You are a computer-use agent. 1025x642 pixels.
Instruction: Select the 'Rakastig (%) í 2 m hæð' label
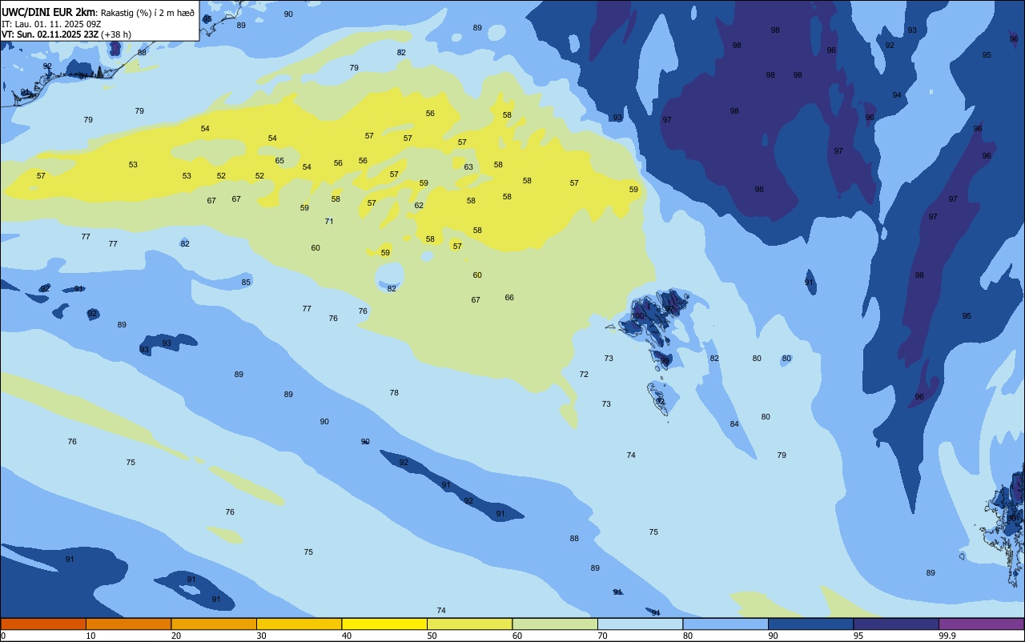(147, 13)
